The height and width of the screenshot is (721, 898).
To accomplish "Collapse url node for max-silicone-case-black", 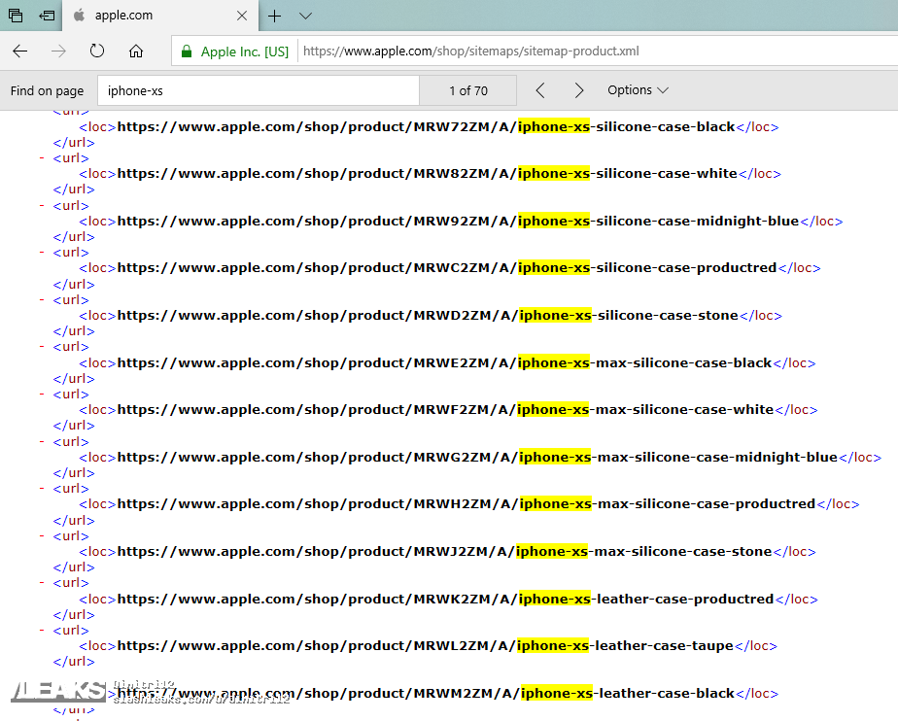I will click(x=42, y=347).
